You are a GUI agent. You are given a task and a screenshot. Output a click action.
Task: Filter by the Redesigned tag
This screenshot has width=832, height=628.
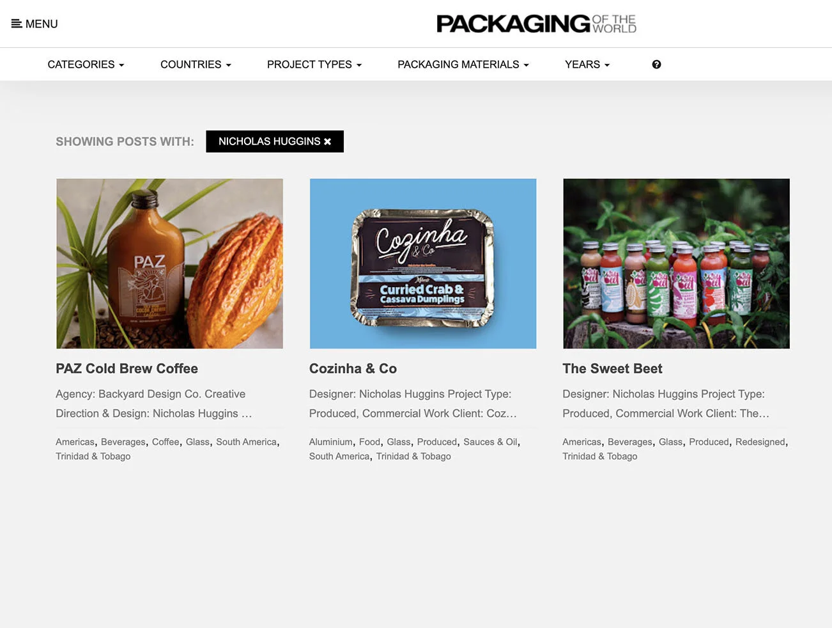point(760,442)
